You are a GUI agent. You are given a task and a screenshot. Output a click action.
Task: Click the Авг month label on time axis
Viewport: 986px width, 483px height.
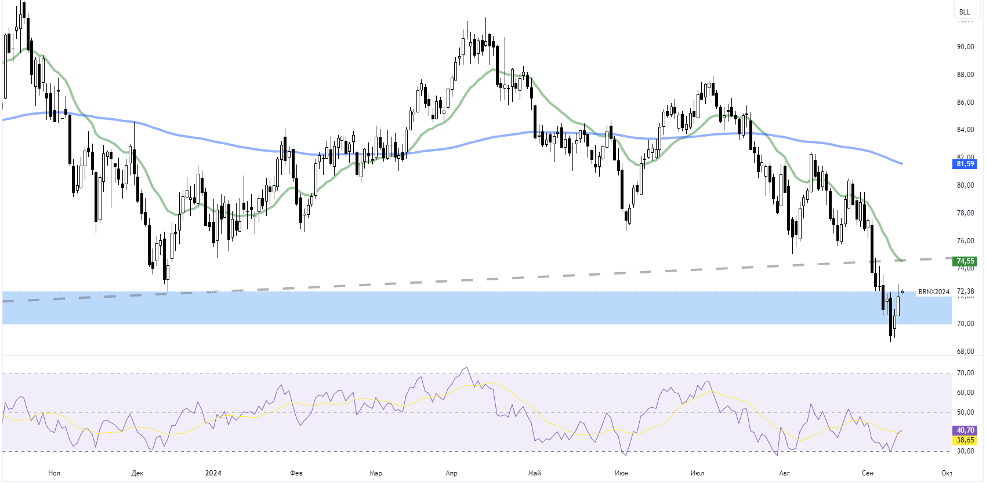tap(784, 473)
